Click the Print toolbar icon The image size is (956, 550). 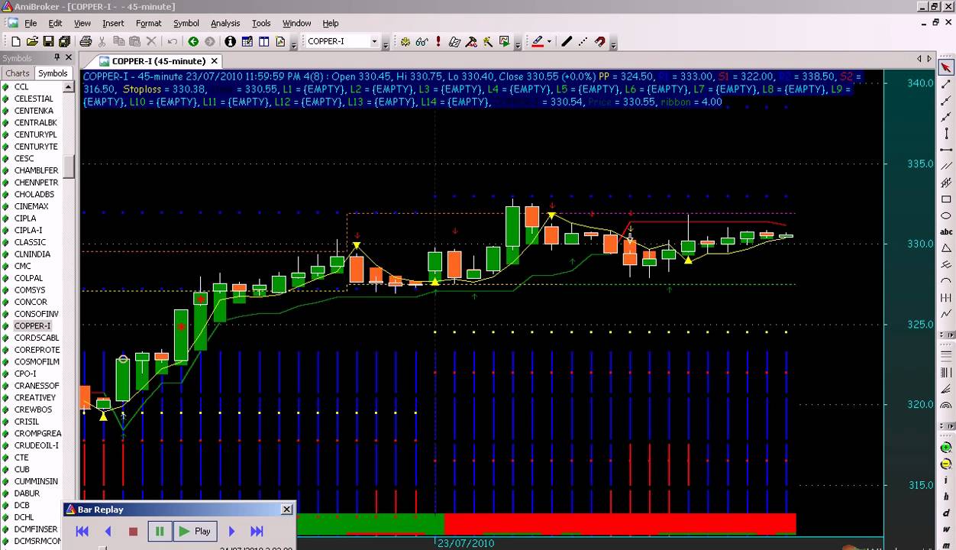pos(86,41)
